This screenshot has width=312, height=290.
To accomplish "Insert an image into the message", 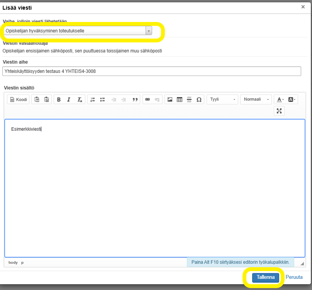I will click(x=169, y=99).
